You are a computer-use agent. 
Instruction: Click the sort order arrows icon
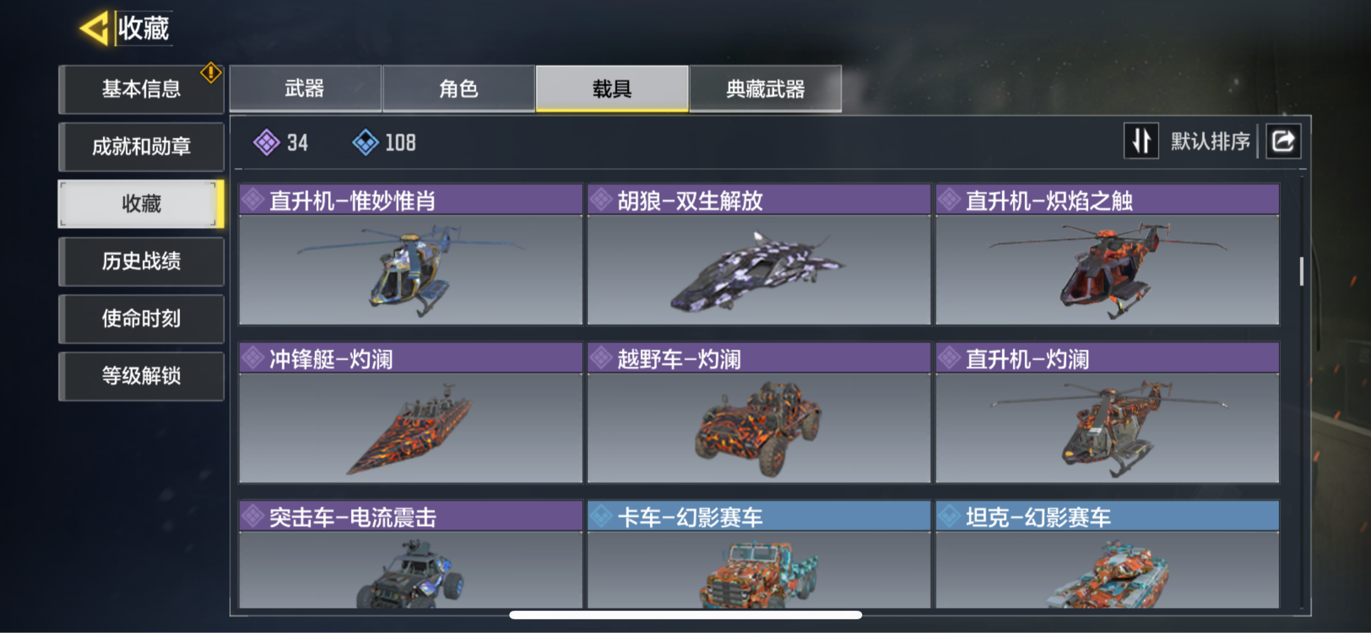pos(1141,141)
